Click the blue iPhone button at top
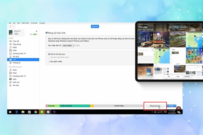Viewport: 203px width, 135px height. tap(95, 27)
